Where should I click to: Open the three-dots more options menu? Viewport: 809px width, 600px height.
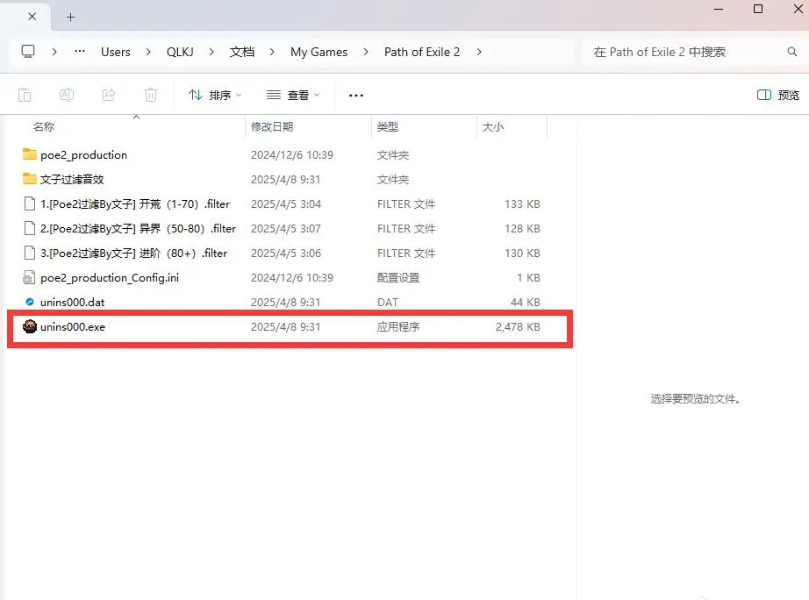(355, 95)
